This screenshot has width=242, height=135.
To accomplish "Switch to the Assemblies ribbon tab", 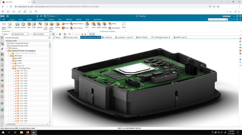I will tap(40, 20).
